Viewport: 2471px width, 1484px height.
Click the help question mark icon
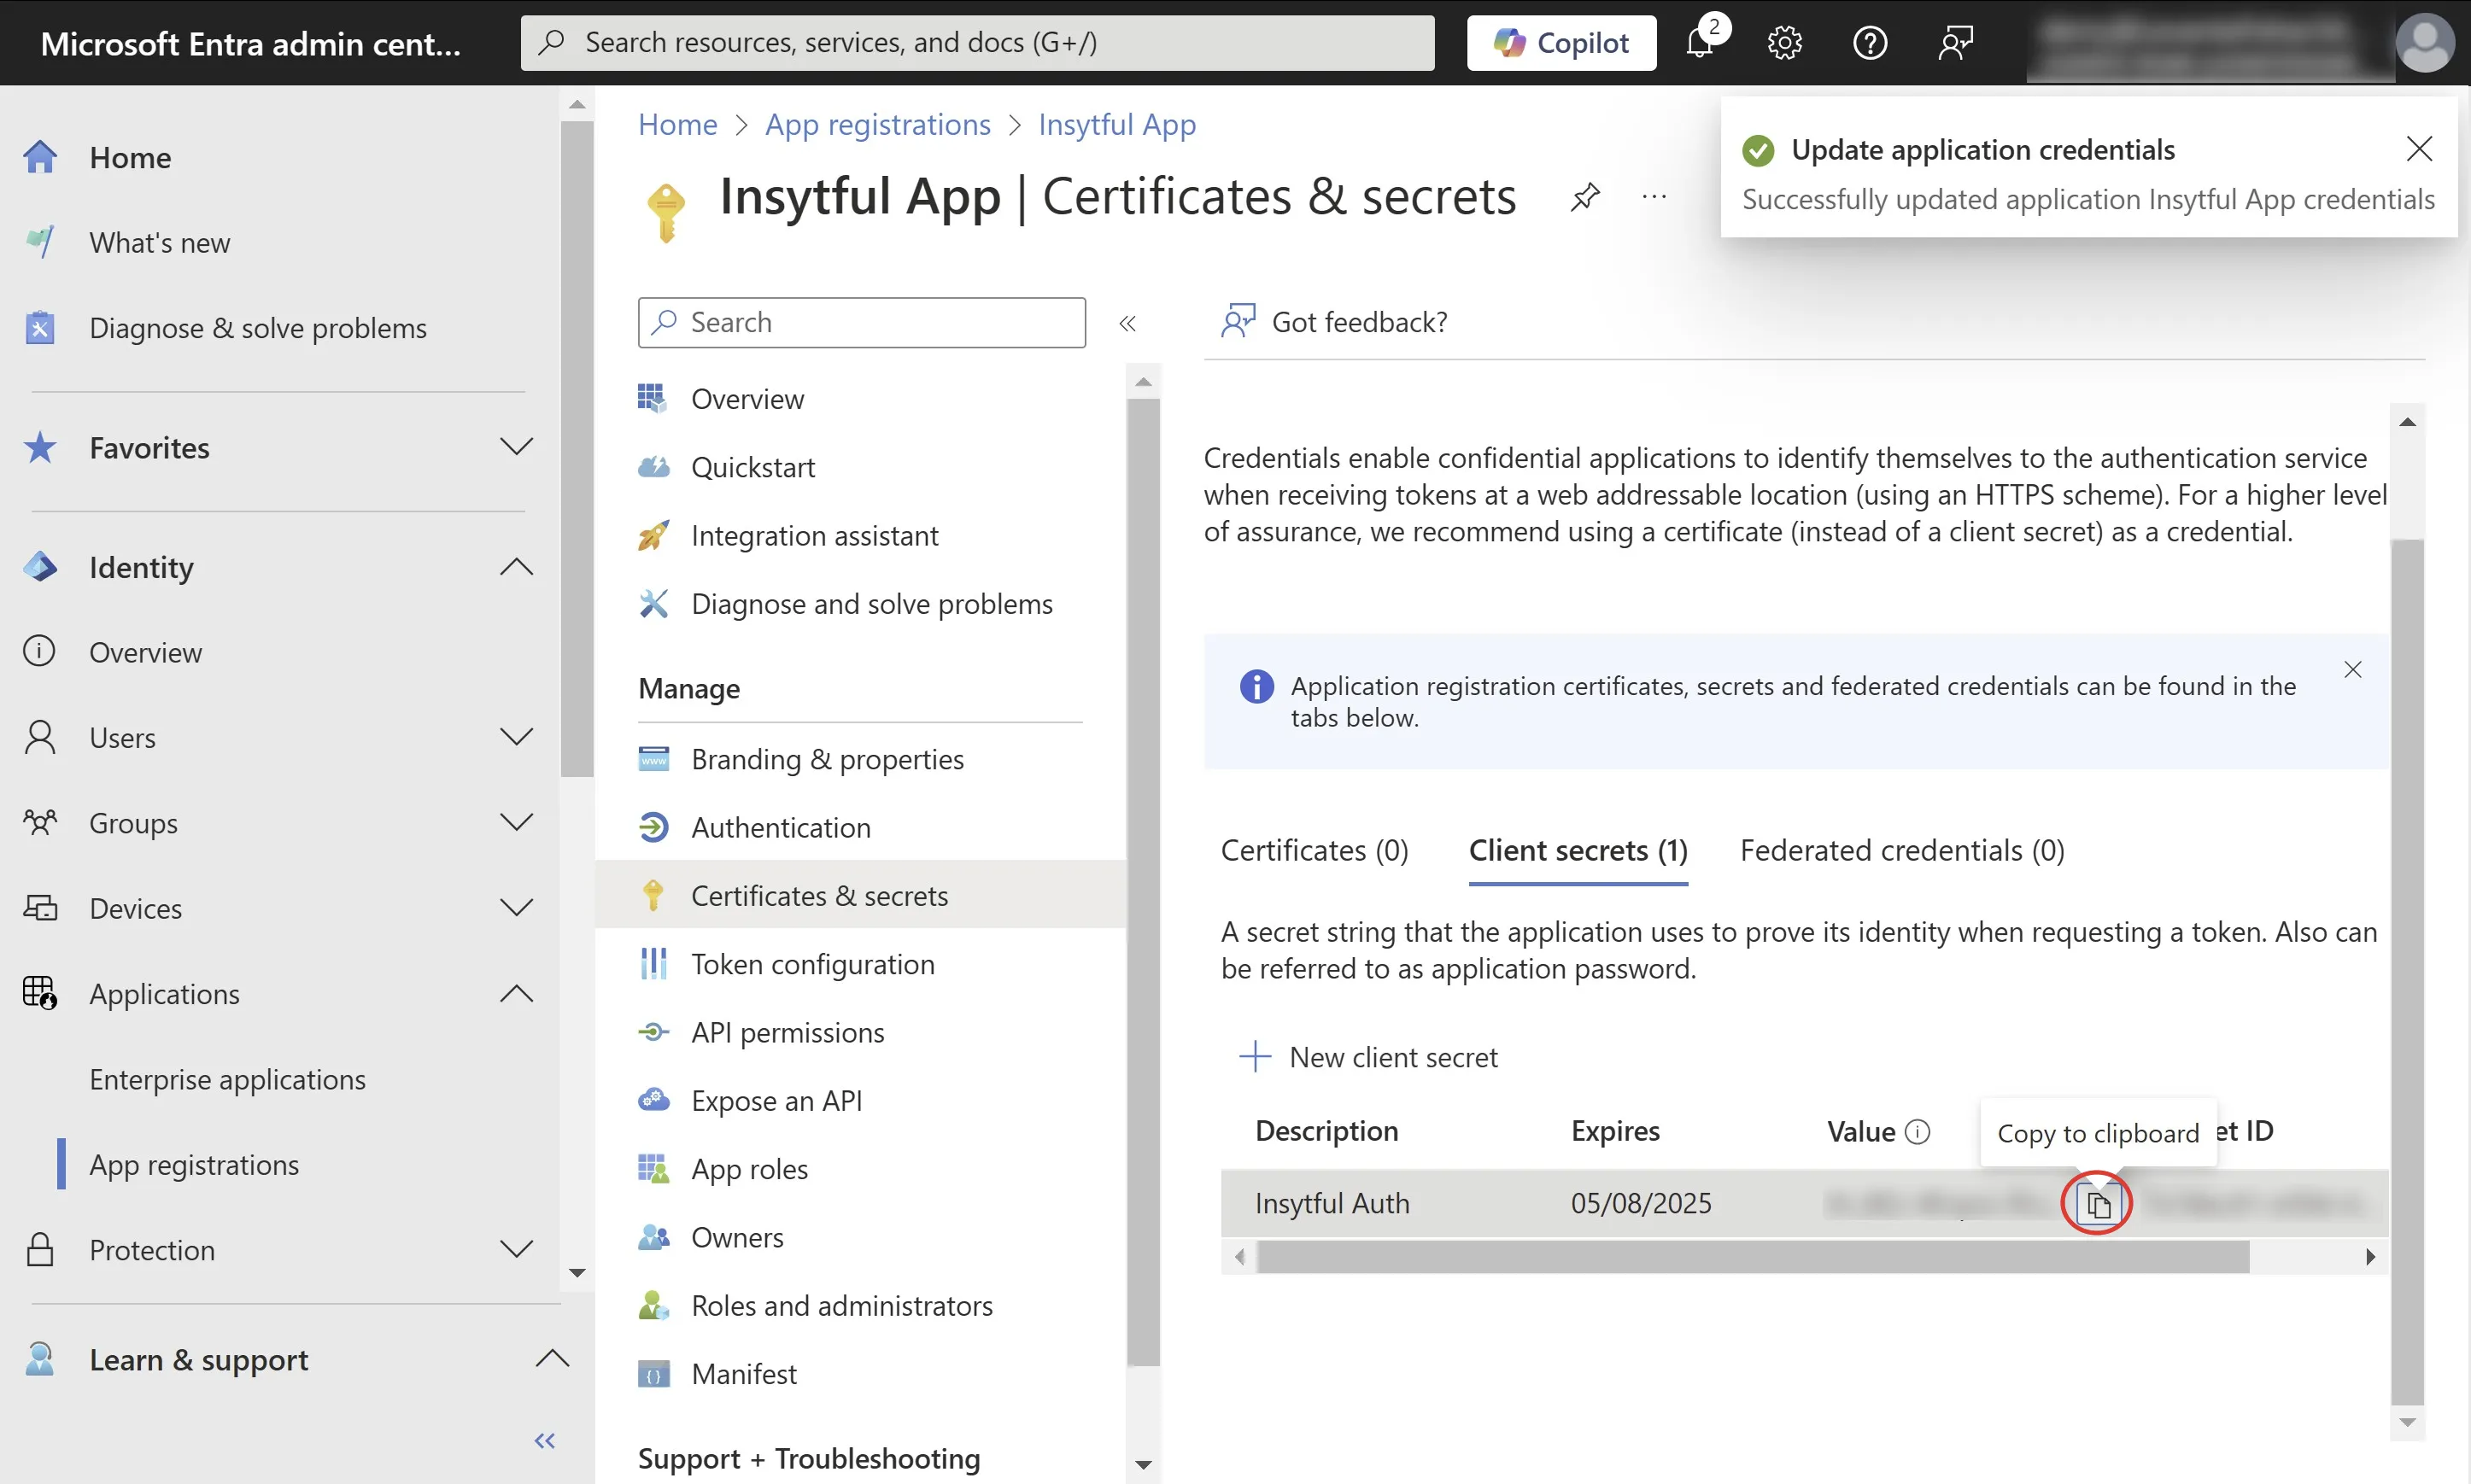click(x=1869, y=43)
